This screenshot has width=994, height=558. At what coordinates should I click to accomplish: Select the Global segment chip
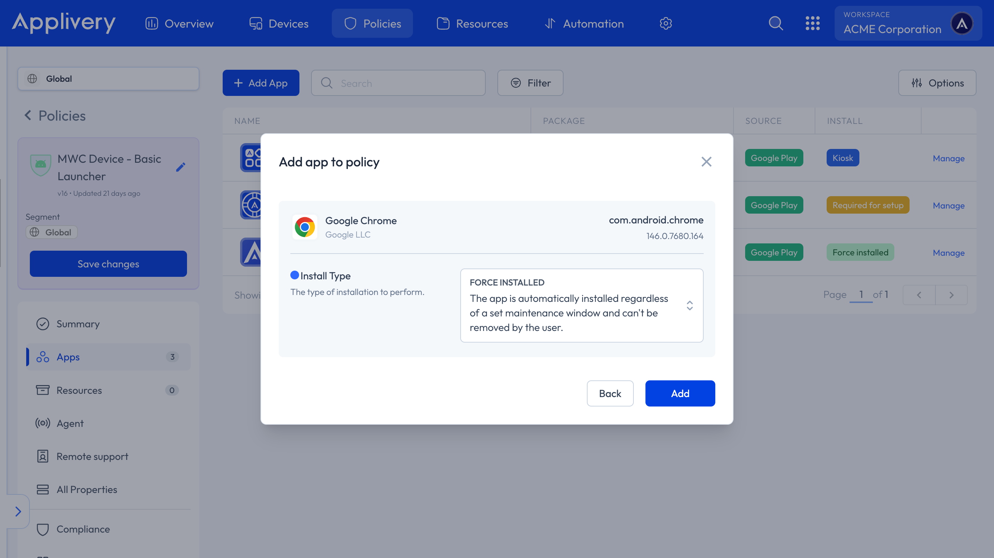(x=51, y=232)
